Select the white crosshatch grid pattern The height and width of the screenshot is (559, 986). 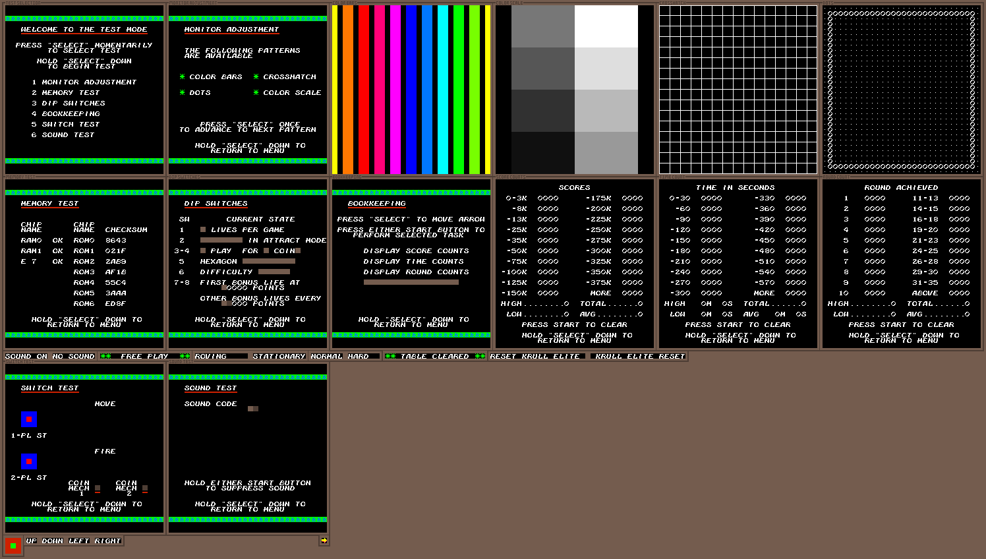pos(738,90)
